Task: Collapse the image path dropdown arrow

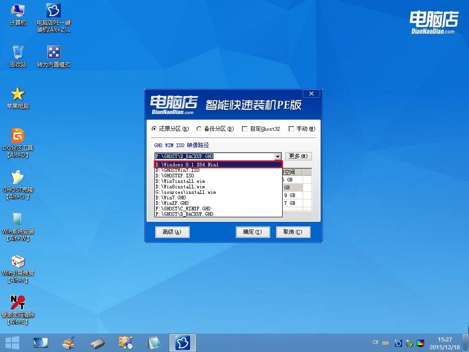Action: pos(278,156)
